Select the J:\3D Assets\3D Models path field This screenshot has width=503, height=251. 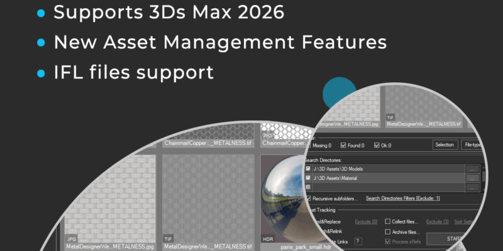coord(388,169)
